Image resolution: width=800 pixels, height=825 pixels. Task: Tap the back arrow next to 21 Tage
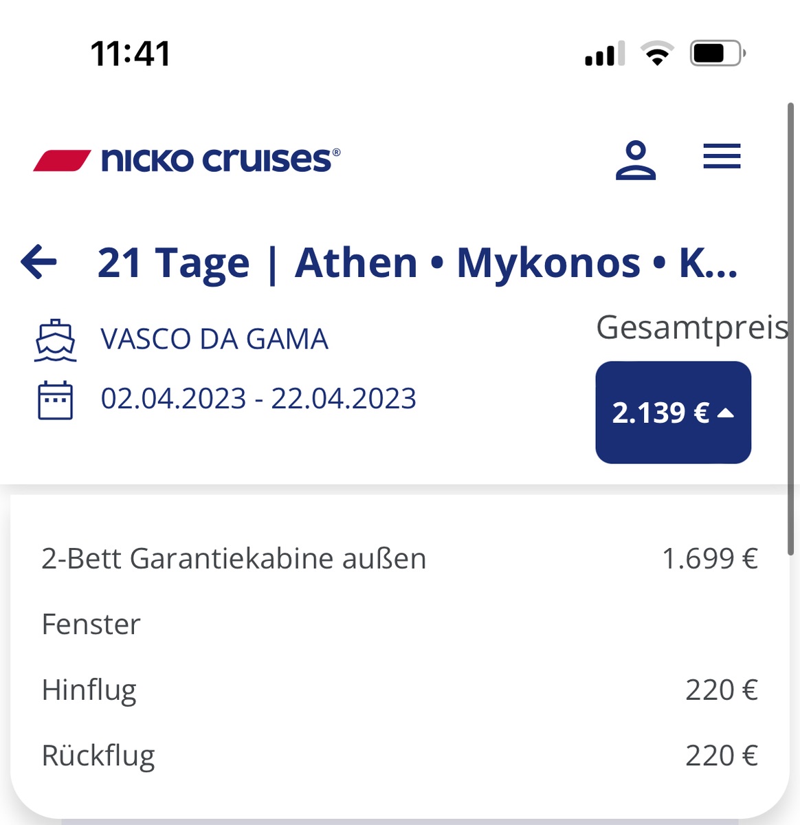pyautogui.click(x=38, y=262)
